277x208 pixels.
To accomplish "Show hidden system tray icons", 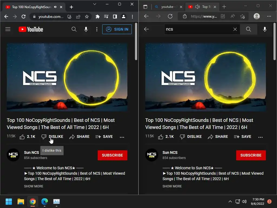I will [230, 201].
